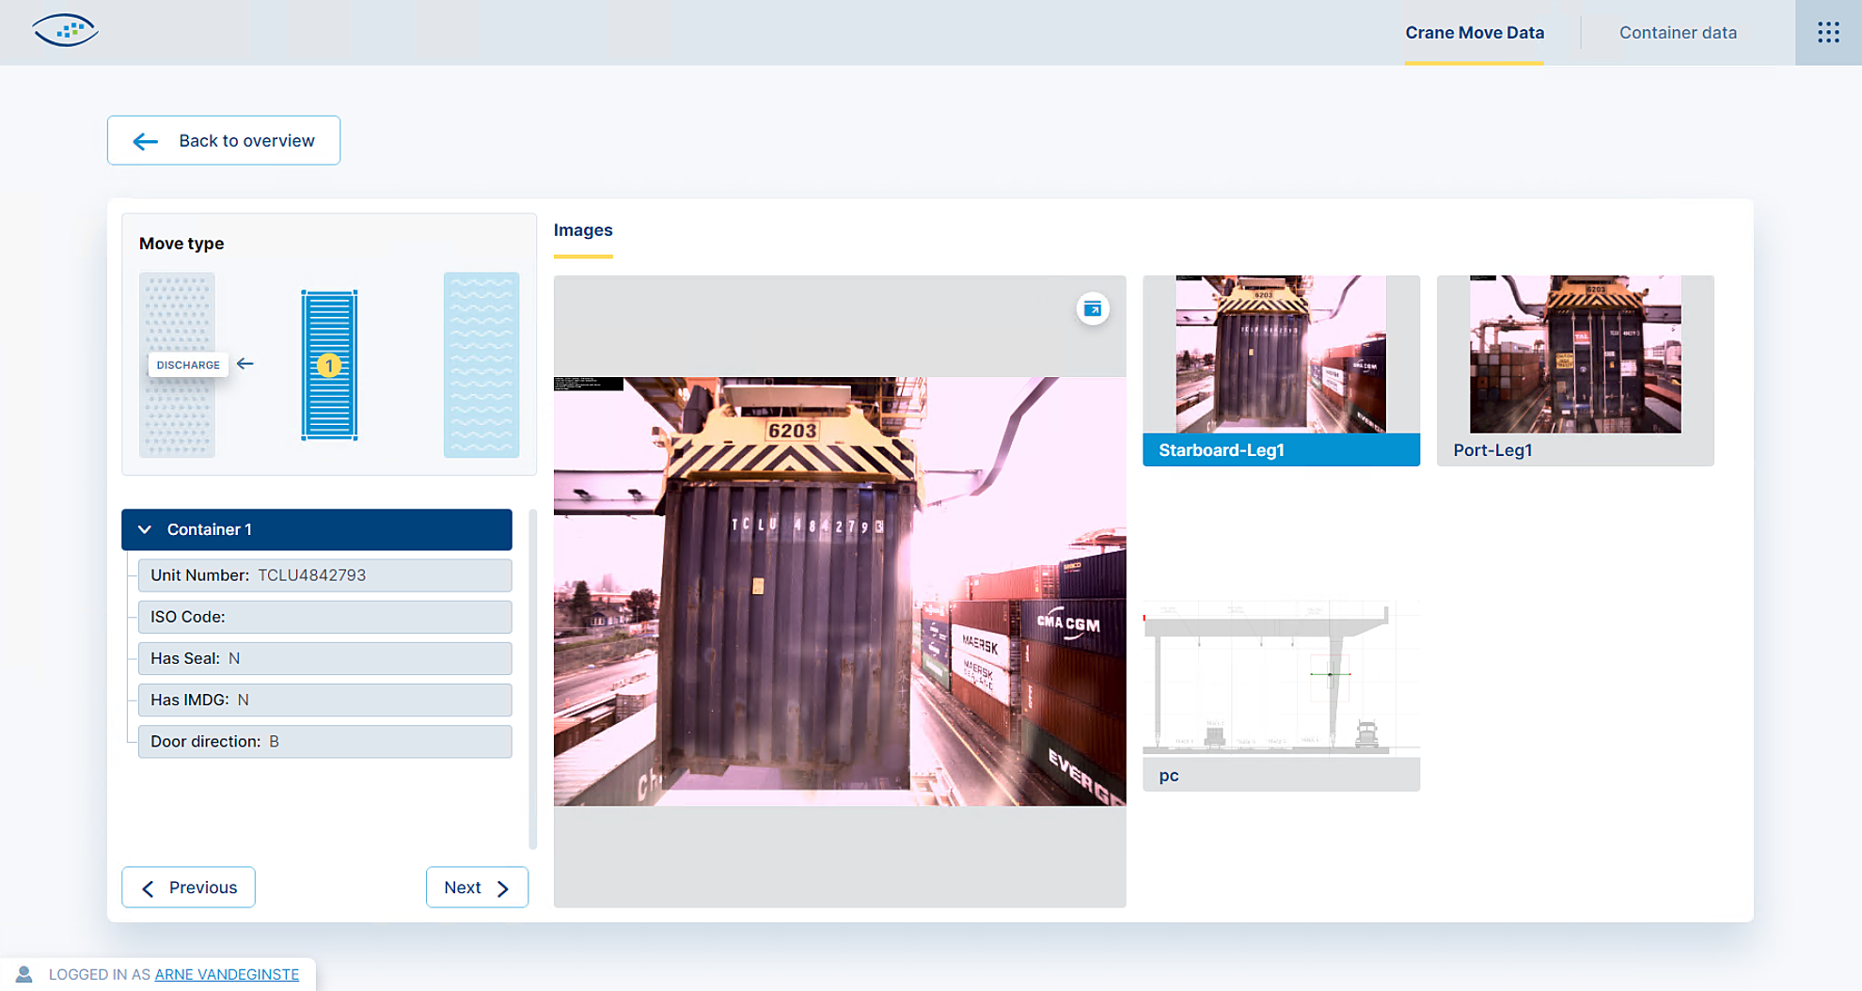Screen dimensions: 1862x991
Task: Click the DISCHARGE move type label
Action: click(x=188, y=365)
